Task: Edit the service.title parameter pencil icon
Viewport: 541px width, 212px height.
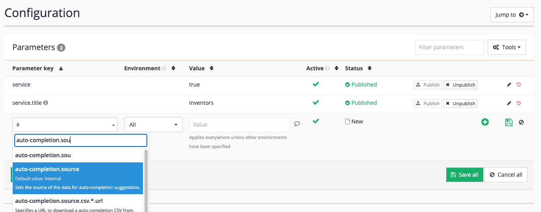Action: pos(509,103)
